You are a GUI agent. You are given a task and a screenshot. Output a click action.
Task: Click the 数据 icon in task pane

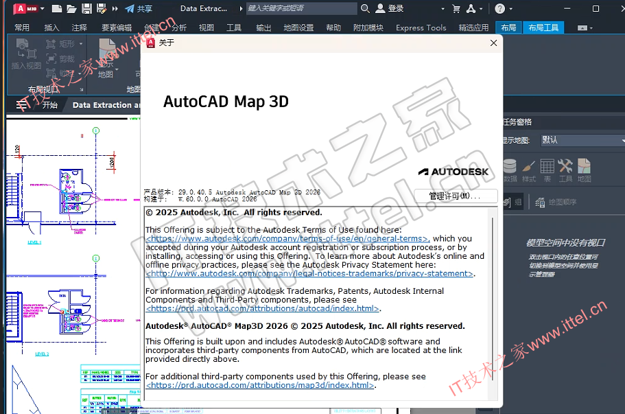[510, 170]
